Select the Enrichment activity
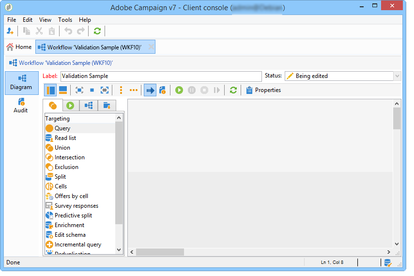414x276 pixels. point(80,225)
